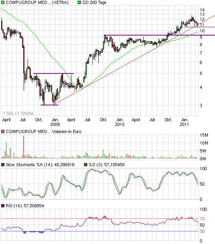Click the 0M label on volume axis
Viewport: 215px width, 244px height.
click(x=203, y=159)
